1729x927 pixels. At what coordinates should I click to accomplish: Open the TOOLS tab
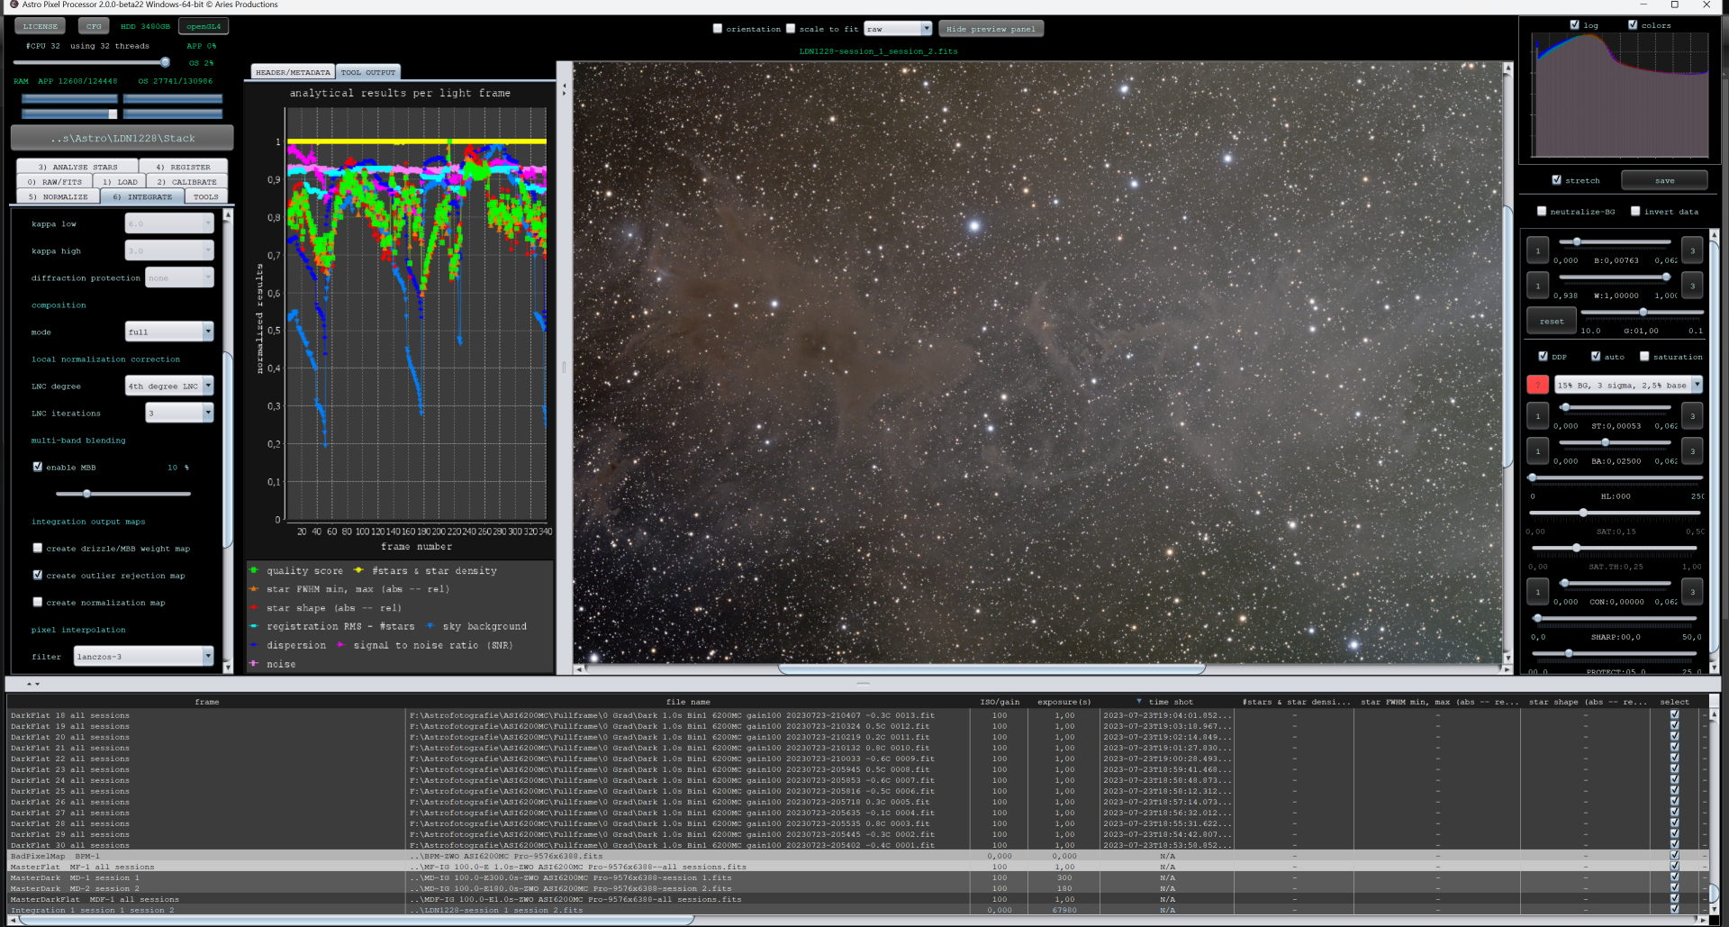205,196
